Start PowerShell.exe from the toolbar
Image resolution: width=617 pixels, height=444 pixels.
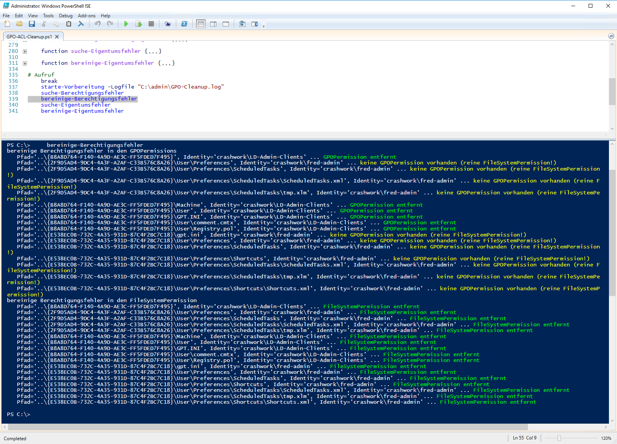point(184,24)
